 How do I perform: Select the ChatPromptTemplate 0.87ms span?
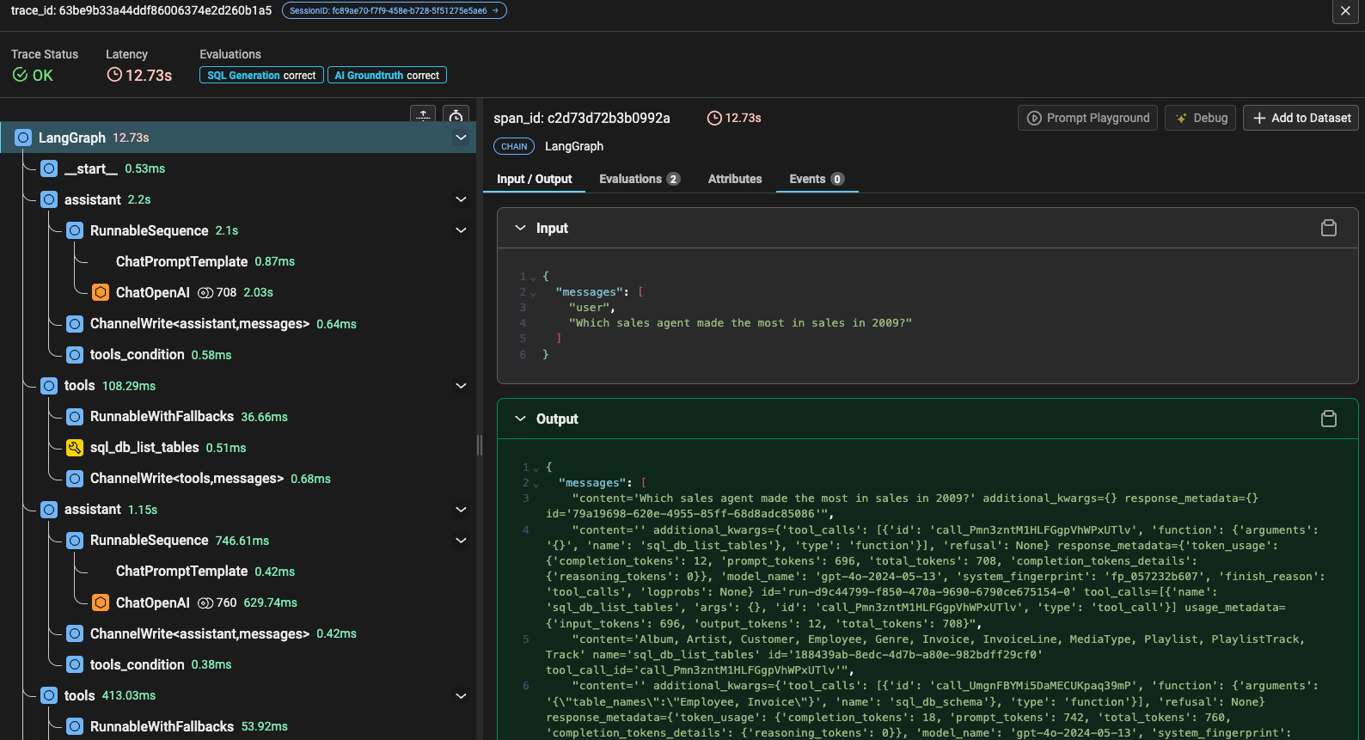[181, 261]
